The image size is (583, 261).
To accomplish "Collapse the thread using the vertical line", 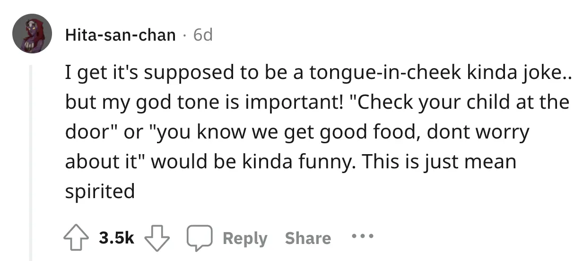I will coord(31,161).
